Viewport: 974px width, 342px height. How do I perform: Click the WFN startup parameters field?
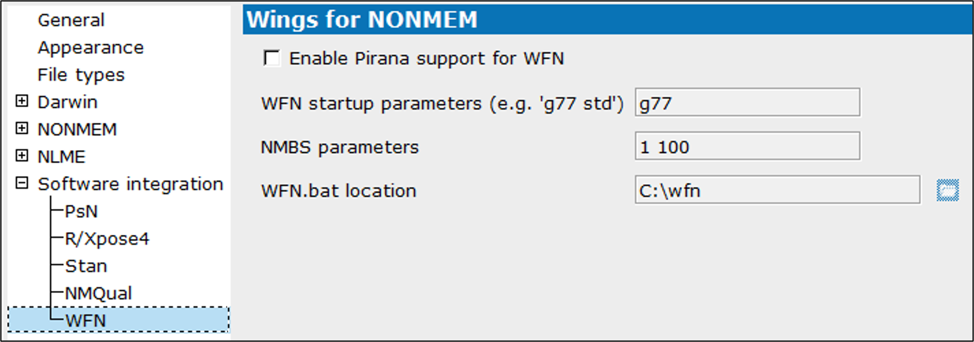pos(747,102)
